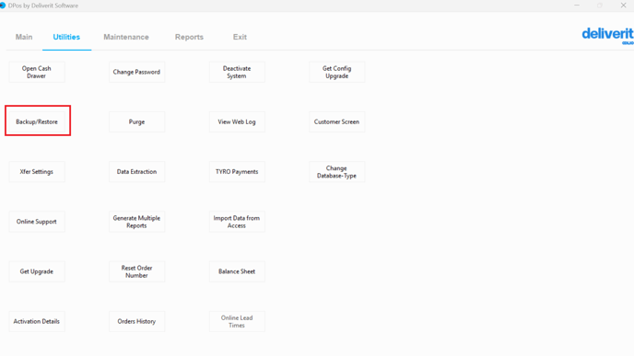
Task: Select the Utilities tab
Action: (x=66, y=37)
